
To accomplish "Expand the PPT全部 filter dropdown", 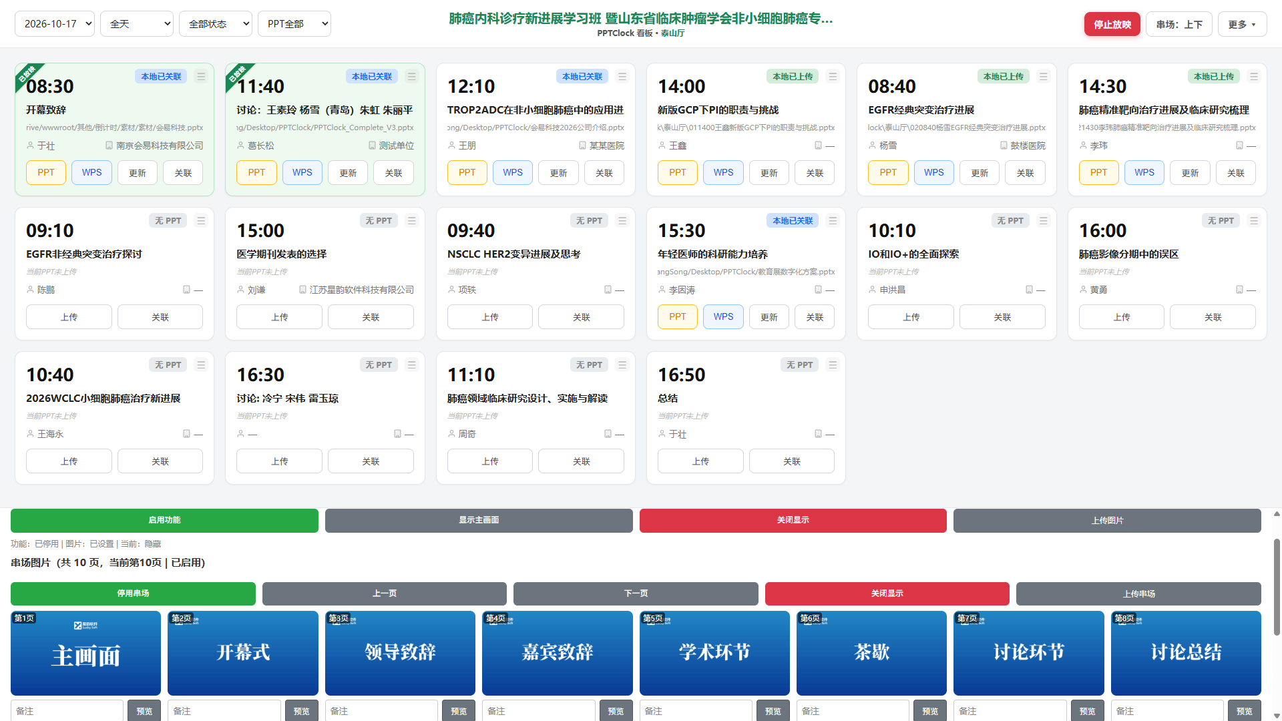I will point(294,24).
